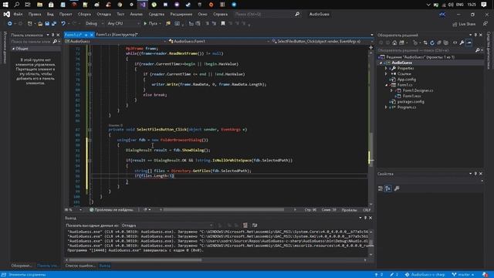
Task: Open the Вид menu
Action: (x=50, y=14)
